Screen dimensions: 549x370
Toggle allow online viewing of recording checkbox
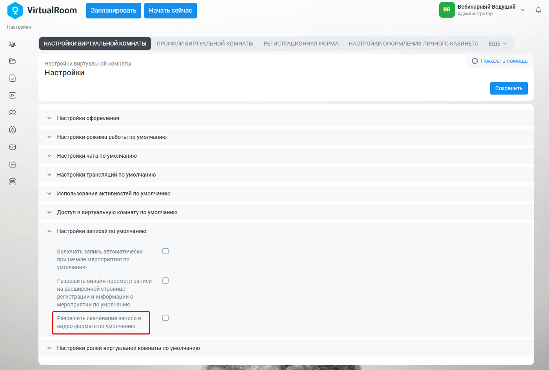[165, 281]
